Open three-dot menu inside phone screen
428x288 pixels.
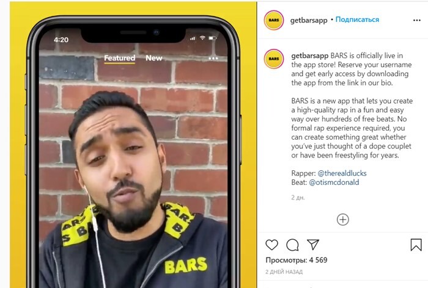click(213, 59)
